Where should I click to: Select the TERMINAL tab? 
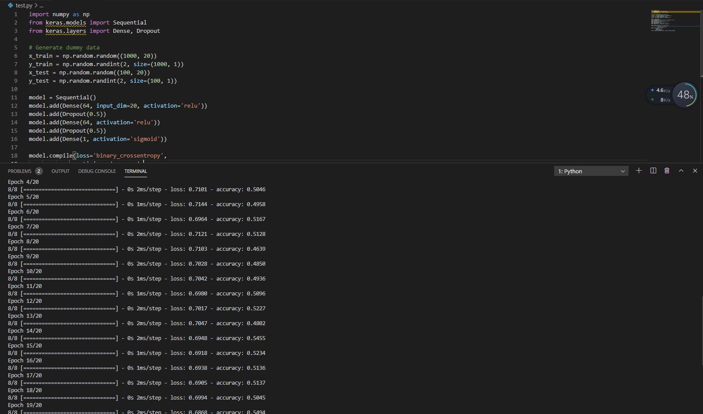(x=136, y=171)
